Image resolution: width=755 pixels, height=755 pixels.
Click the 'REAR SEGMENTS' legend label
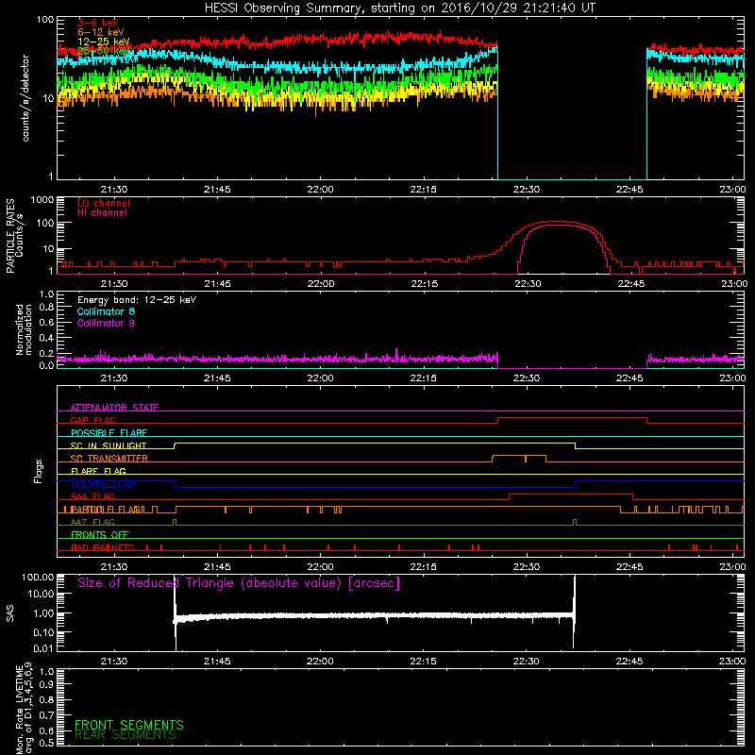pos(126,735)
